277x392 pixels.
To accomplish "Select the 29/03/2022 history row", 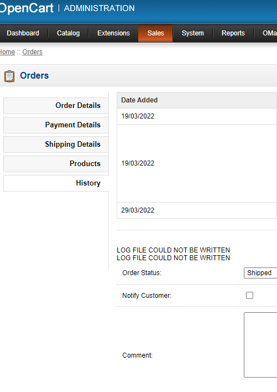I will pyautogui.click(x=197, y=210).
